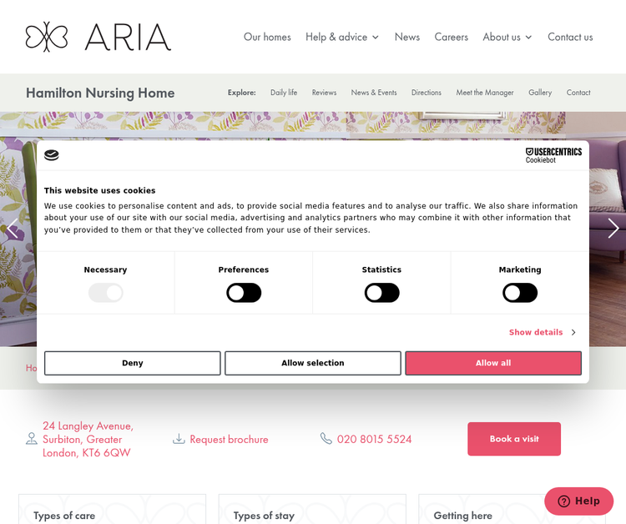Turn on the Marketing cookie toggle
626x524 pixels.
(x=519, y=293)
